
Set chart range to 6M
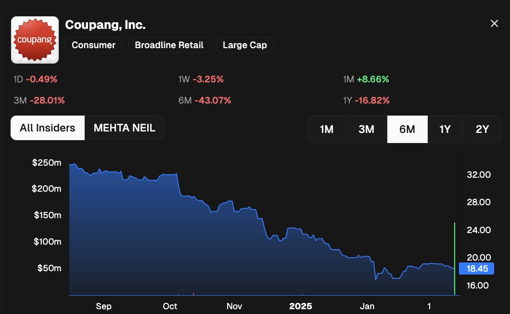[407, 130]
